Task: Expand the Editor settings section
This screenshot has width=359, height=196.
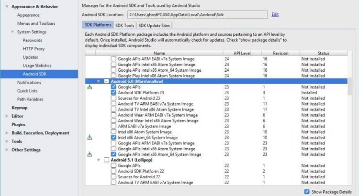Action: (6, 116)
